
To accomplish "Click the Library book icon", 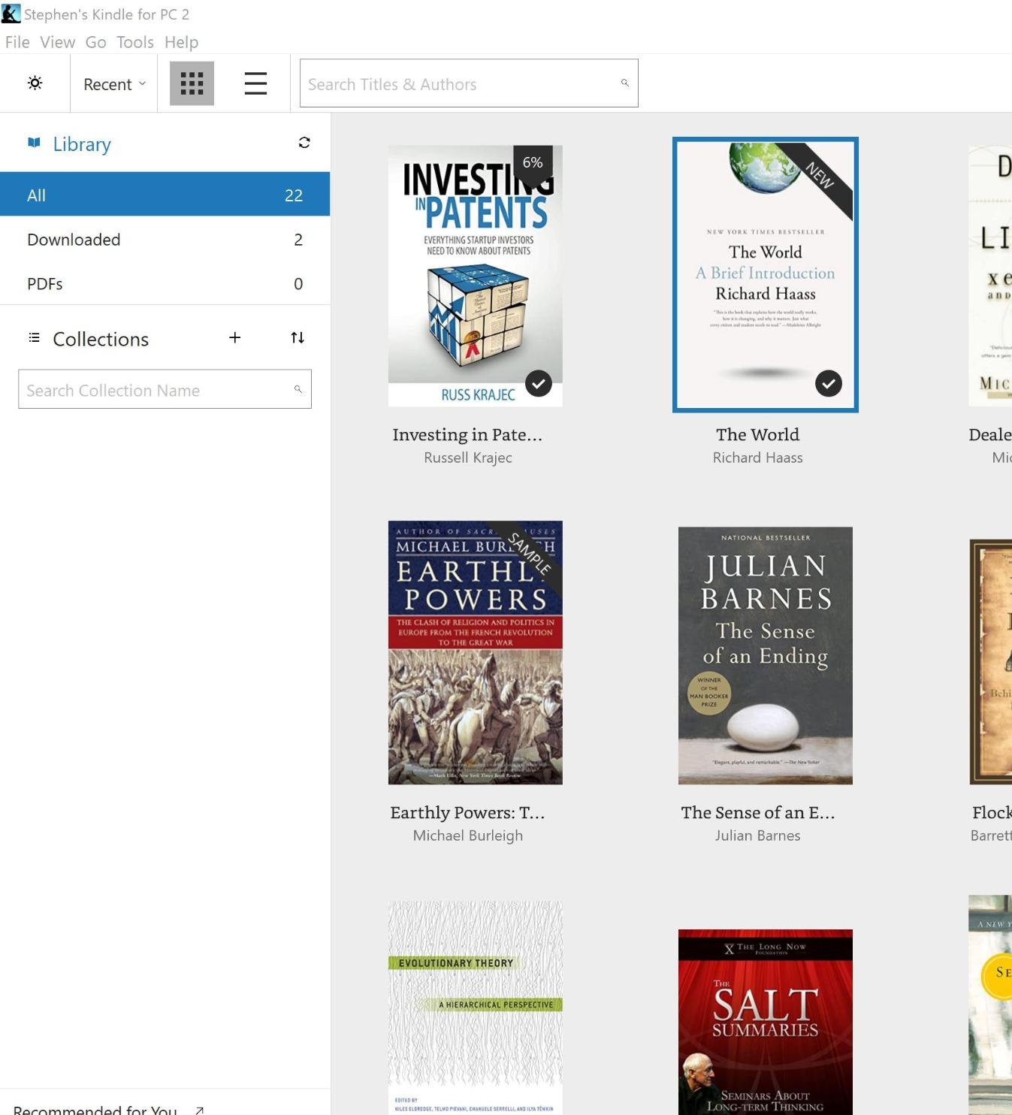I will click(x=34, y=143).
